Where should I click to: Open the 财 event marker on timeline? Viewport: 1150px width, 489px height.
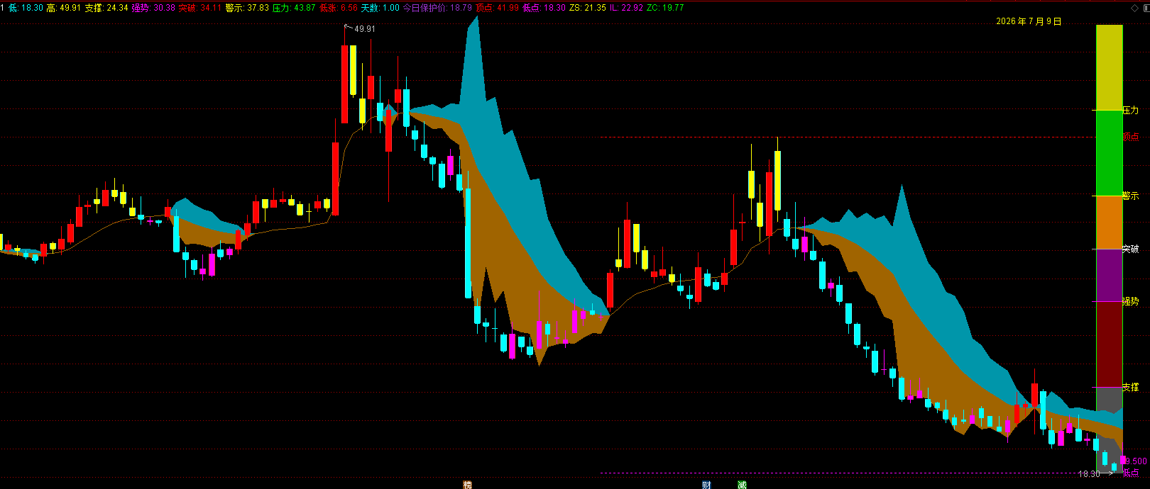[x=706, y=485]
